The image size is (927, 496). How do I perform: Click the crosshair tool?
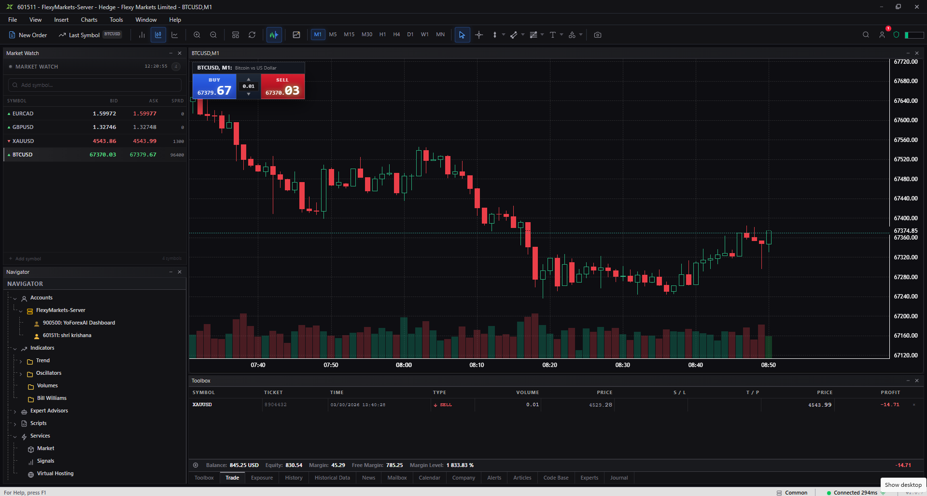(x=479, y=35)
